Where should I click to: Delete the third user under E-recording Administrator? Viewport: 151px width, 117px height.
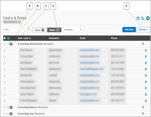[x=146, y=63]
